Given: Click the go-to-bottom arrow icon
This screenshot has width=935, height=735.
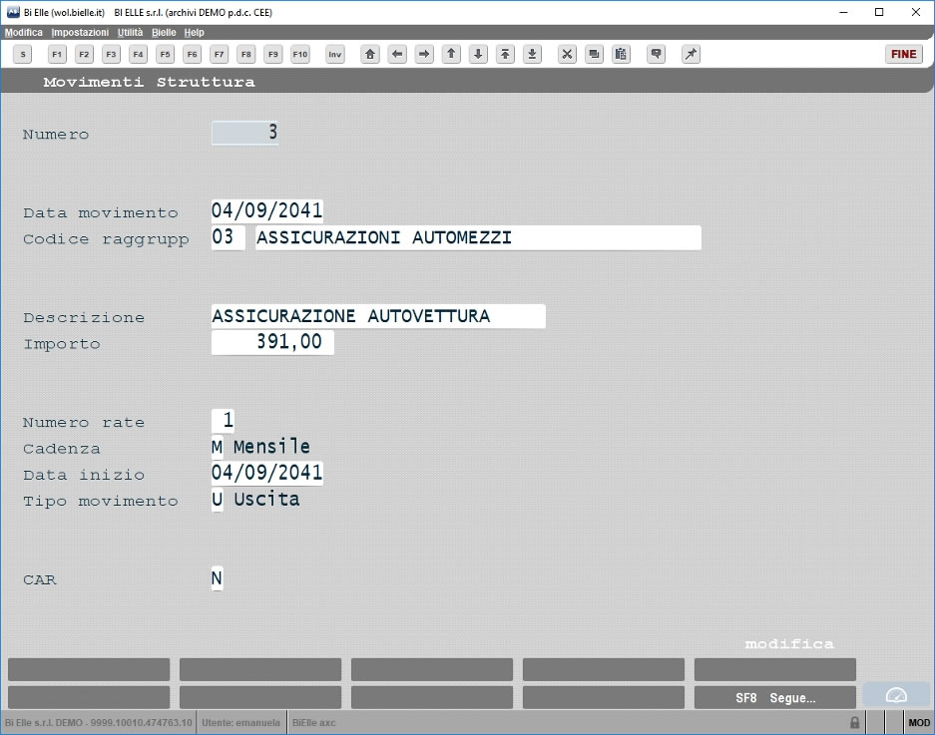Looking at the screenshot, I should click(532, 54).
